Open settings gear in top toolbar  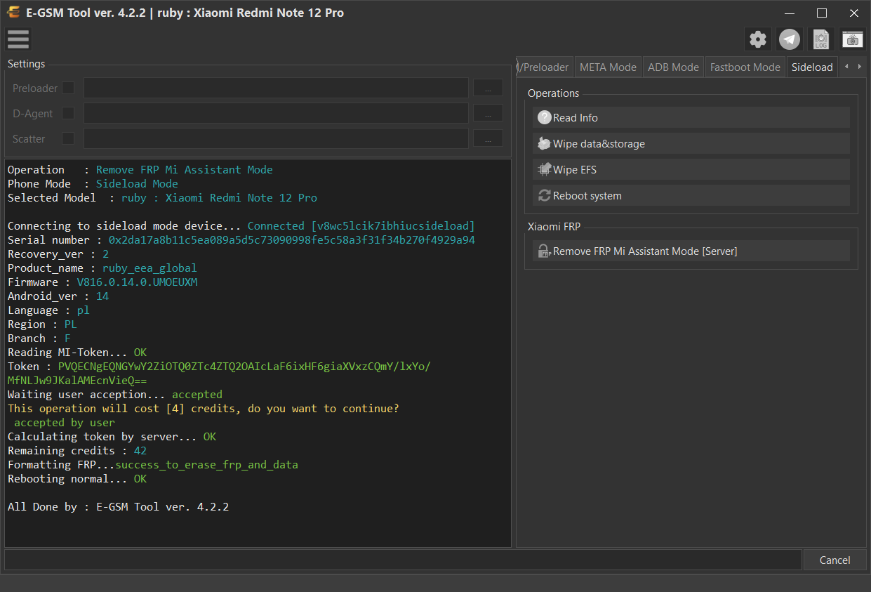[x=758, y=39]
